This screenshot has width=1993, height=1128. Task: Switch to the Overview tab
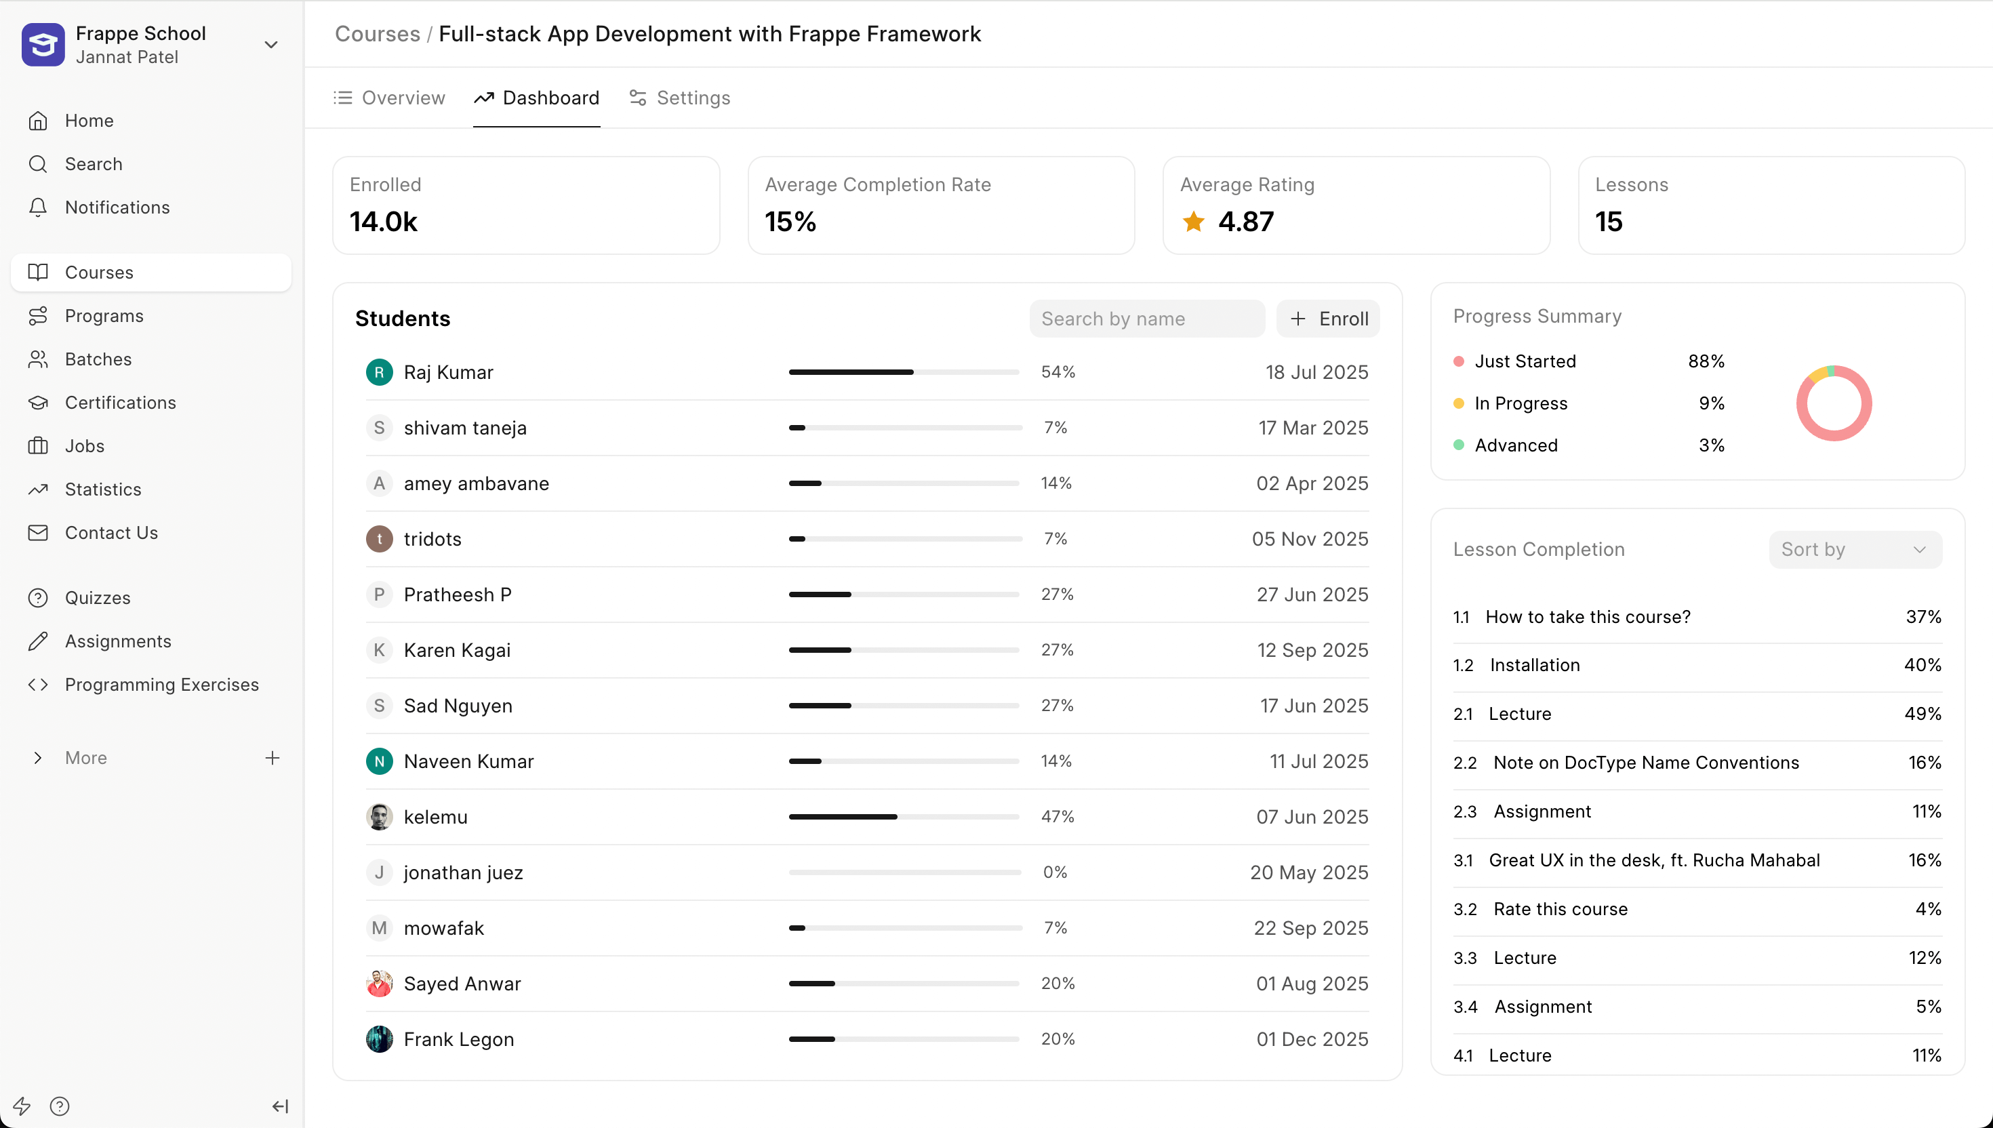tap(389, 98)
